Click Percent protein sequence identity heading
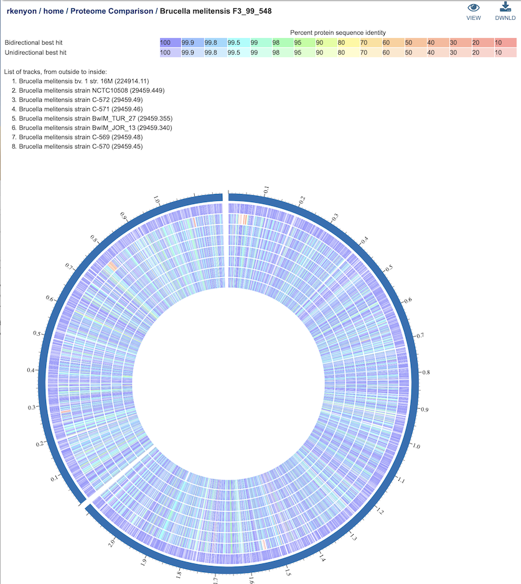521x584 pixels. 338,33
